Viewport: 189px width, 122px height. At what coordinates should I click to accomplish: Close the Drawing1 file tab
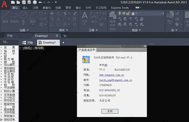[57, 36]
